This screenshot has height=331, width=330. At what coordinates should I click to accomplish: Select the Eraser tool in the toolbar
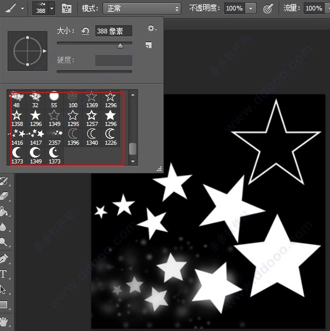click(x=4, y=196)
